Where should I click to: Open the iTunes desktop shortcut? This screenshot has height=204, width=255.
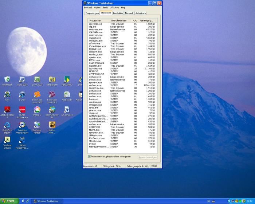click(22, 95)
